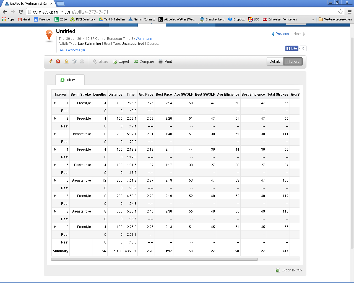The height and width of the screenshot is (283, 354).
Task: Click the Compare activities icon
Action: 136,62
